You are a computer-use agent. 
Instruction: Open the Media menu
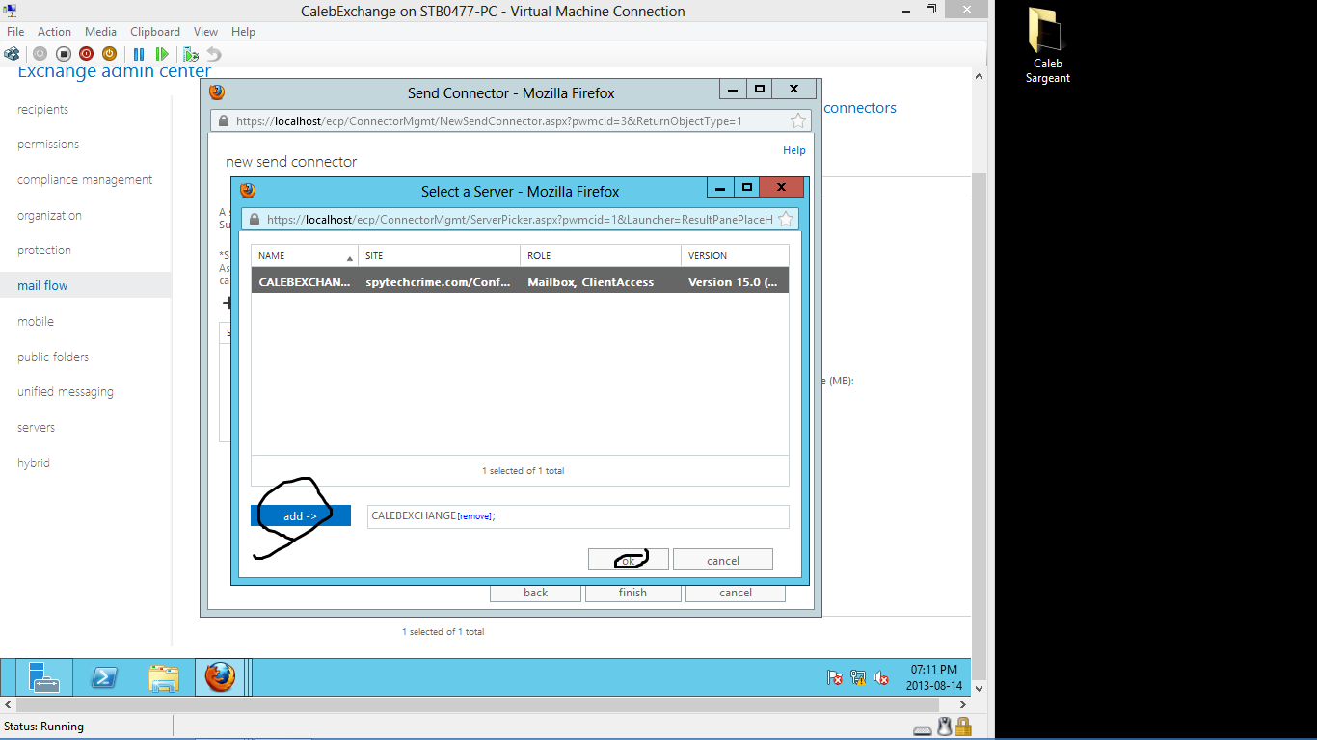100,32
